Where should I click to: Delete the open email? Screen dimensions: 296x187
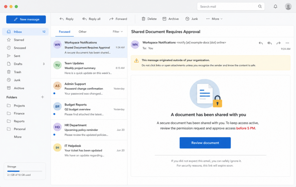click(x=149, y=19)
